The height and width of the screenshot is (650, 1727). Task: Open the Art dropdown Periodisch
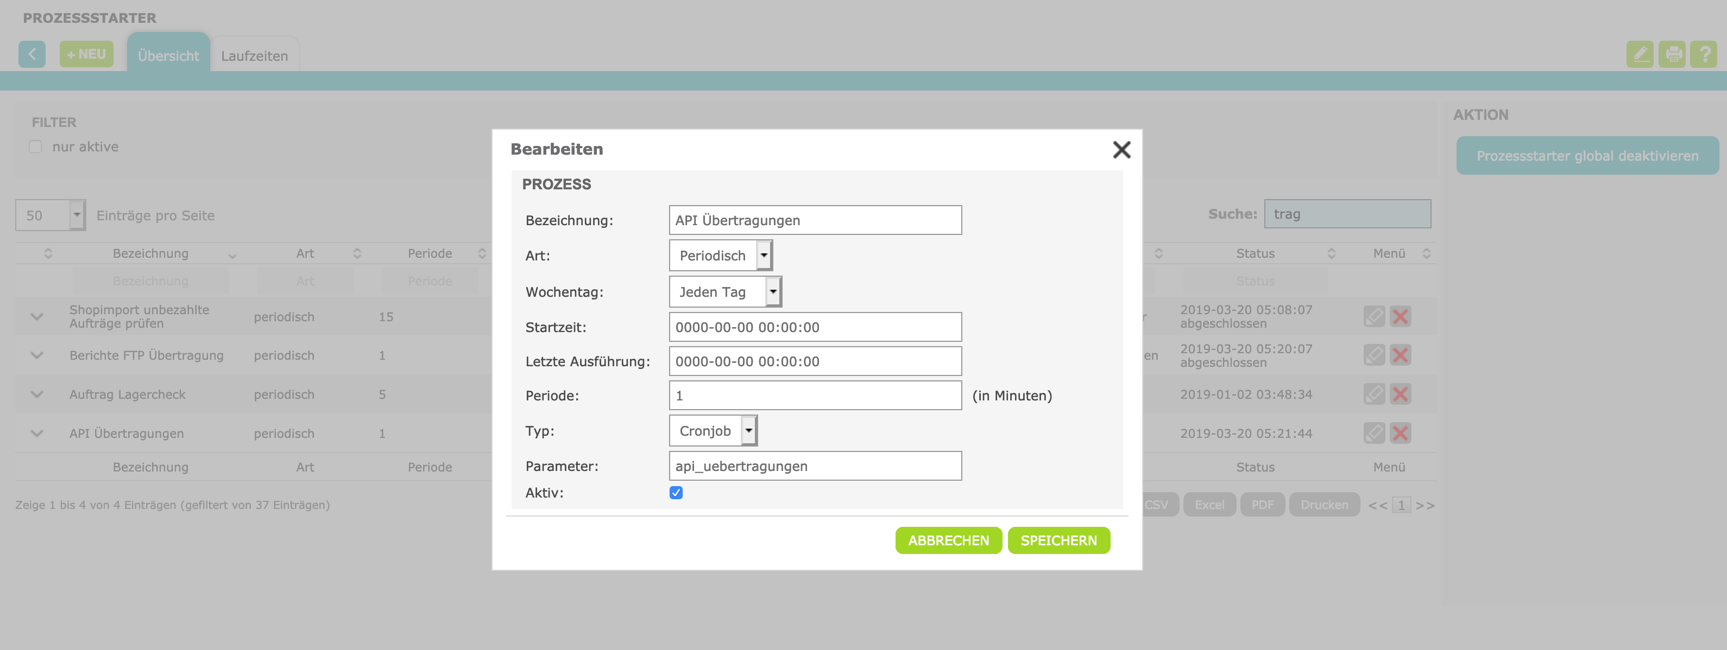[x=721, y=256]
